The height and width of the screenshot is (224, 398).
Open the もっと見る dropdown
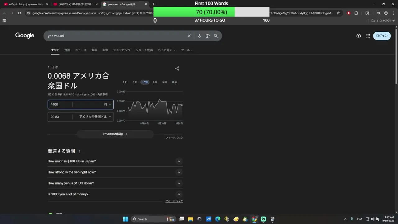click(167, 50)
